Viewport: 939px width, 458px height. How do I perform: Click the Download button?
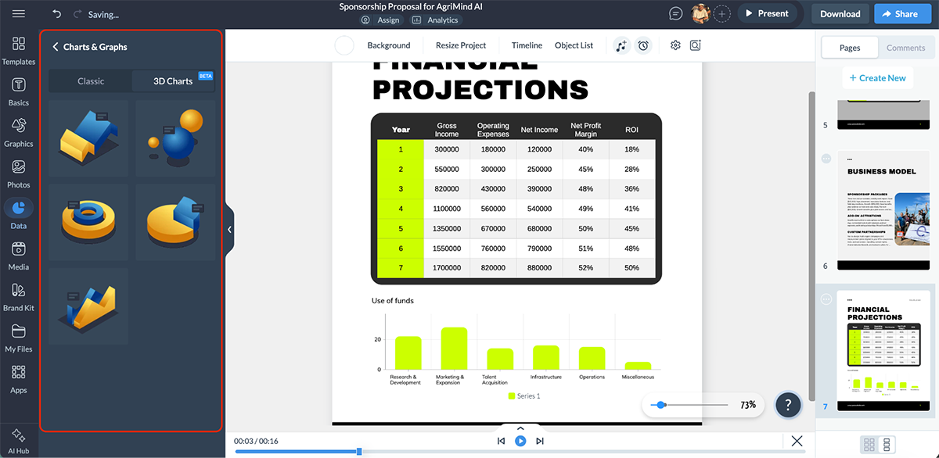coord(839,13)
